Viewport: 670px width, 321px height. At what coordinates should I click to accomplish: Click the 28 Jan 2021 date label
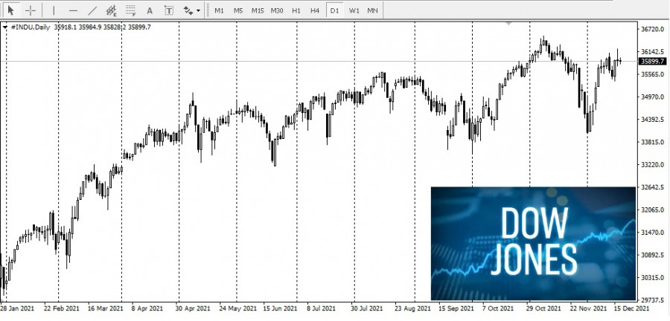pyautogui.click(x=18, y=308)
